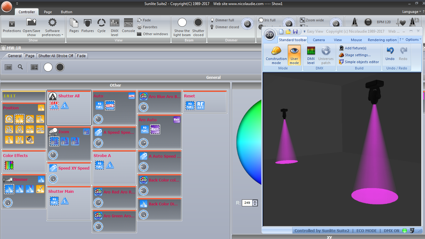425x239 pixels.
Task: Click Add fixture(s) in Easy View
Action: pyautogui.click(x=353, y=48)
